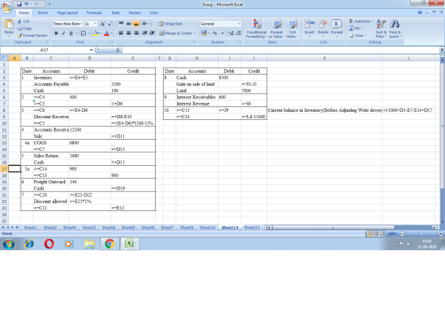Open Format as Table
This screenshot has height=331, width=445.
(x=277, y=29)
